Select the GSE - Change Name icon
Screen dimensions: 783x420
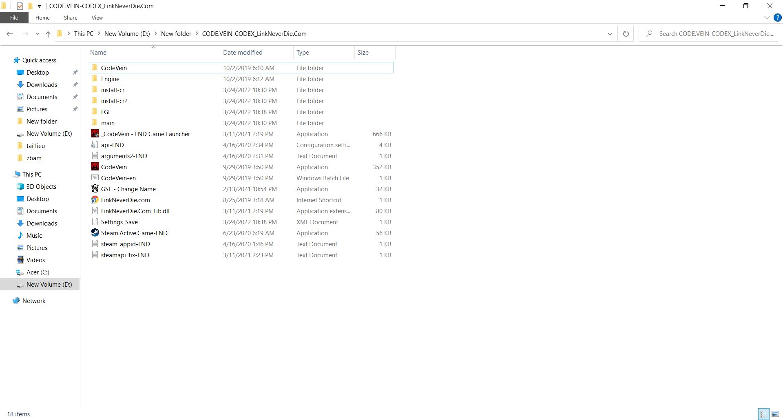tap(95, 189)
